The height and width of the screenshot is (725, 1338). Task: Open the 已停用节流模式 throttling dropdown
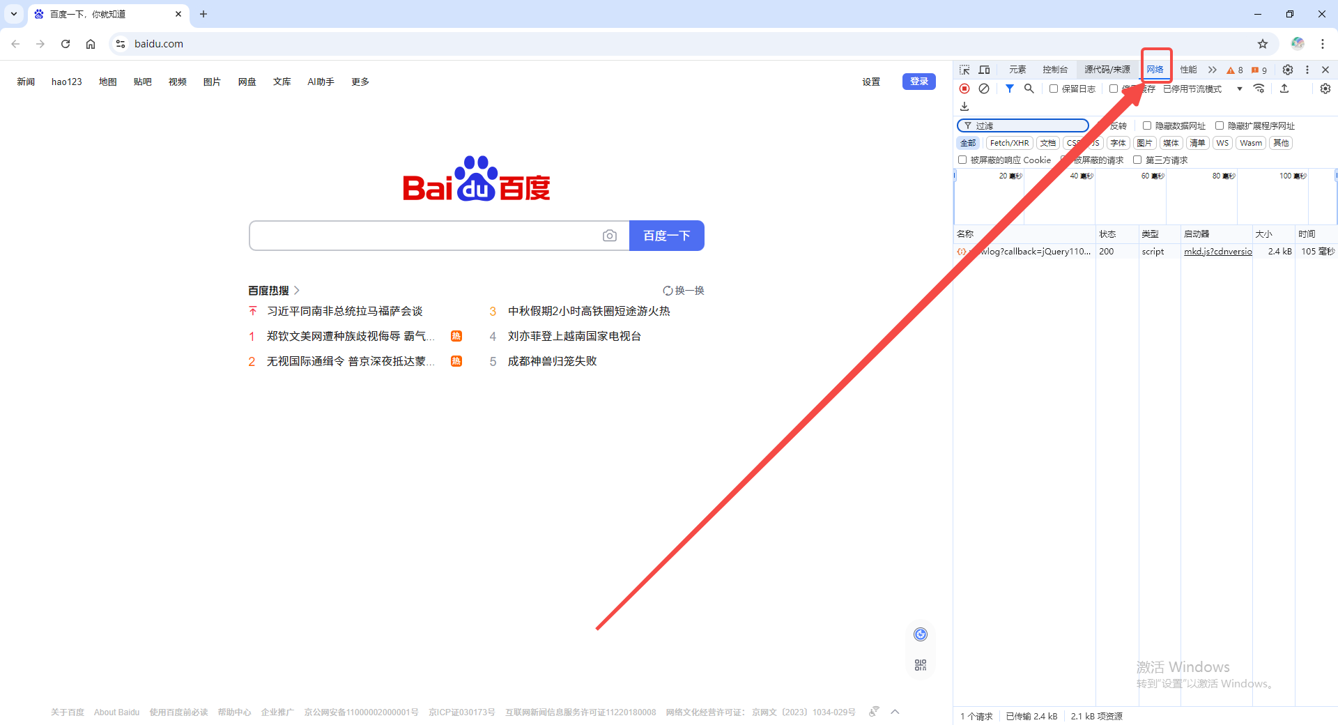[1203, 89]
